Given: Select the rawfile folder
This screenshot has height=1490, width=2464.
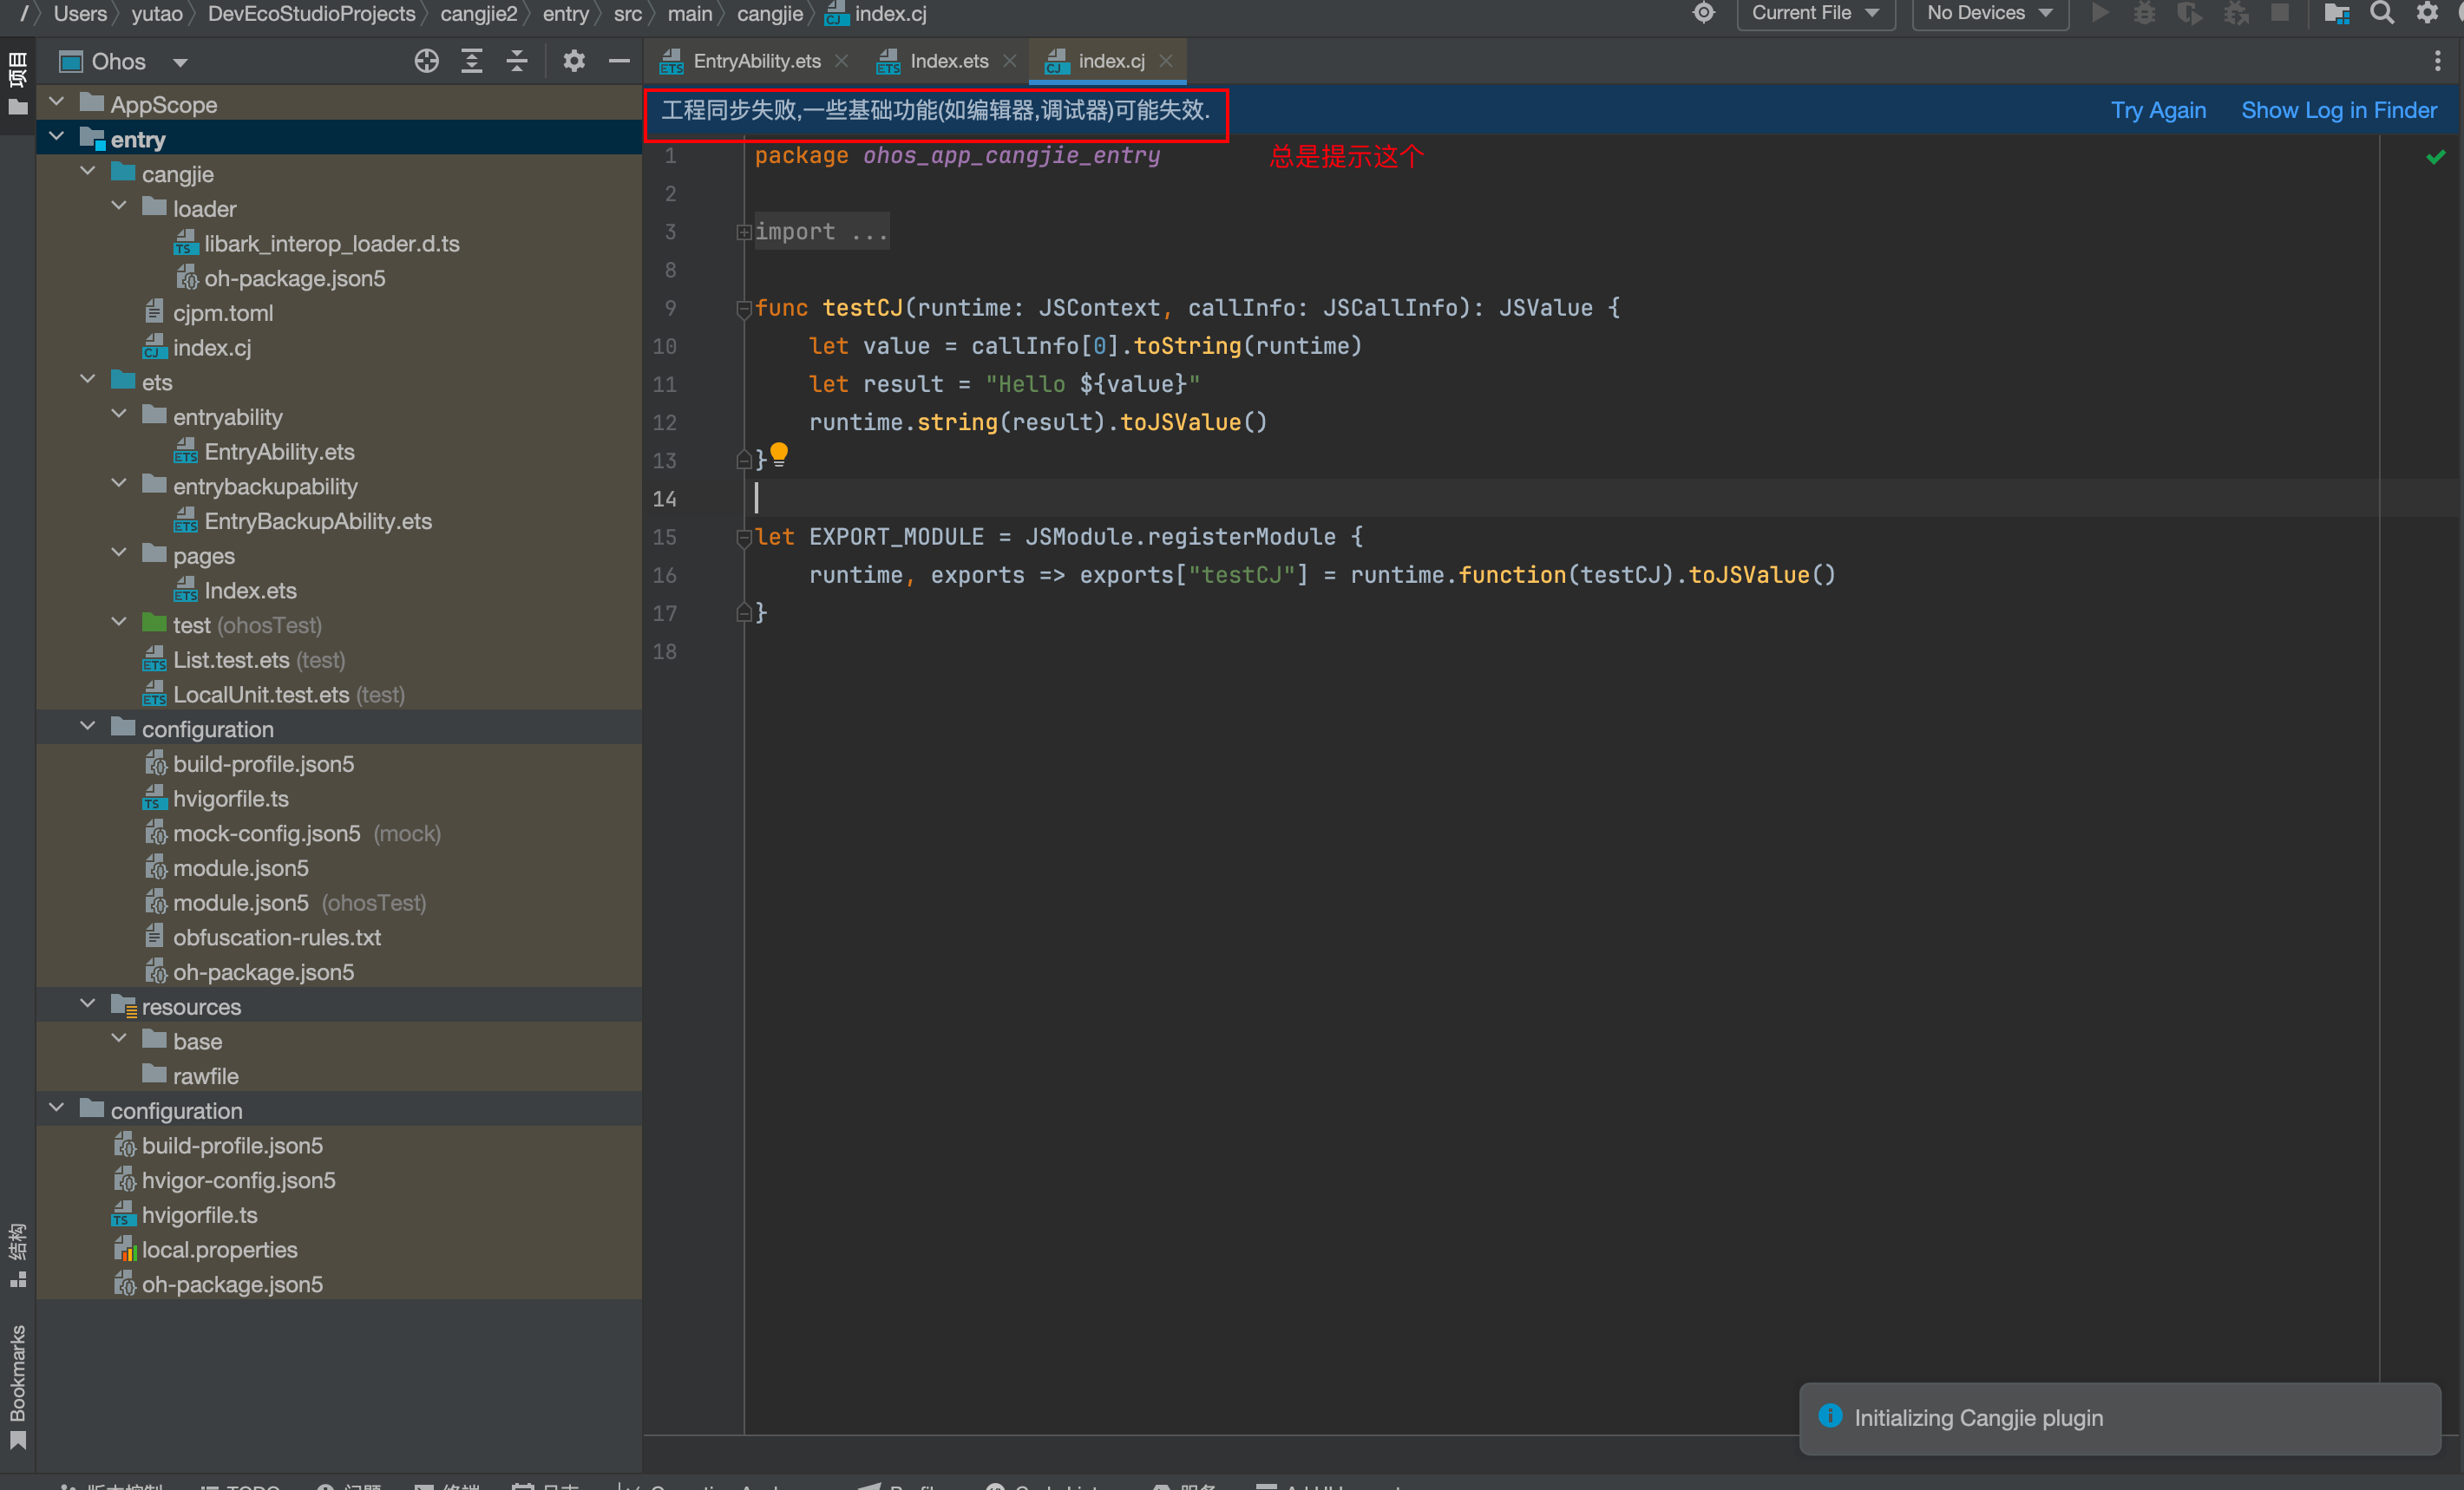Looking at the screenshot, I should pyautogui.click(x=205, y=1076).
